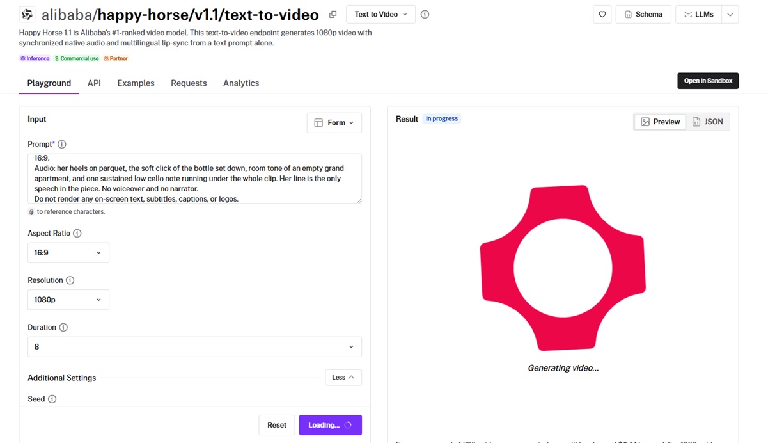Click the Reset button
768x443 pixels.
coord(277,425)
